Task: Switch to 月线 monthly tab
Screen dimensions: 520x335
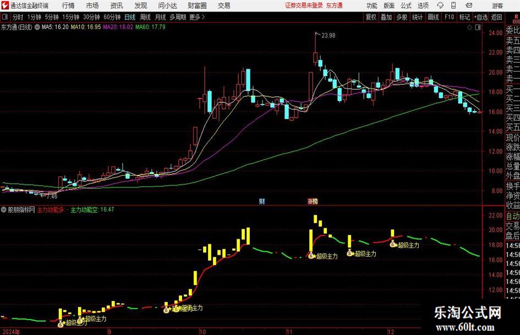Action: (x=161, y=17)
